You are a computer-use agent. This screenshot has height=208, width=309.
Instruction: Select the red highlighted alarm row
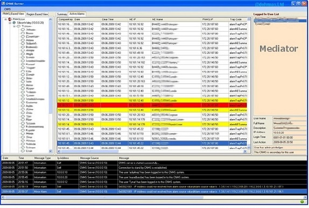click(x=152, y=105)
